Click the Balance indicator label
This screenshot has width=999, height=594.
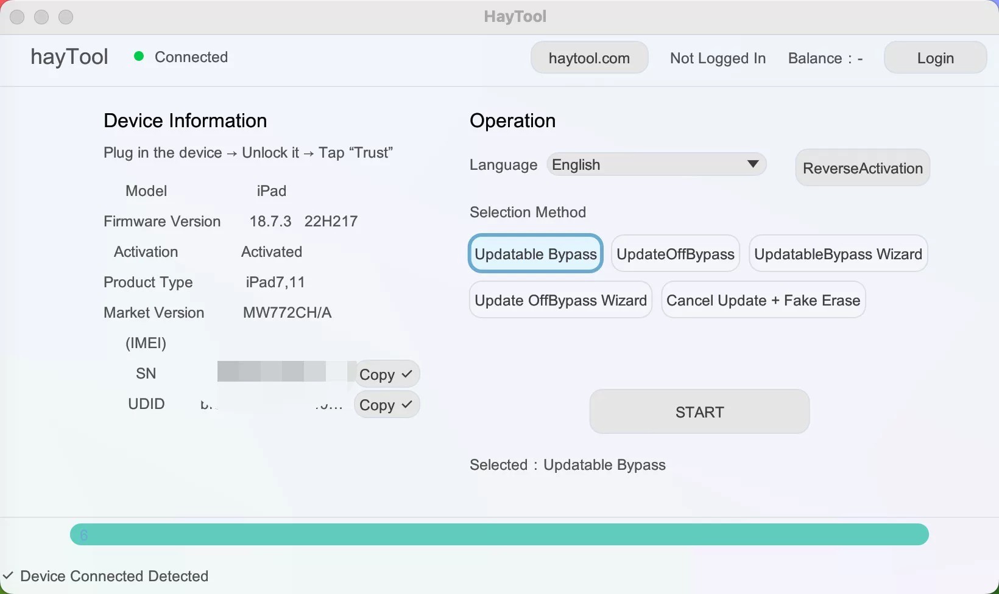tap(825, 58)
